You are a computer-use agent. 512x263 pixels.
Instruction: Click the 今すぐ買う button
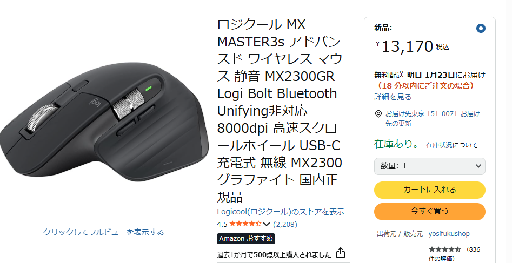pos(429,212)
